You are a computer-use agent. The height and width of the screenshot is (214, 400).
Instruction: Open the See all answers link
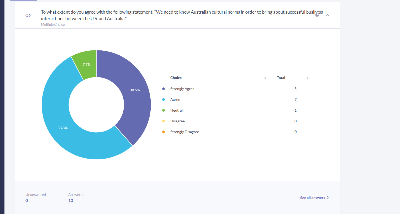pyautogui.click(x=313, y=198)
